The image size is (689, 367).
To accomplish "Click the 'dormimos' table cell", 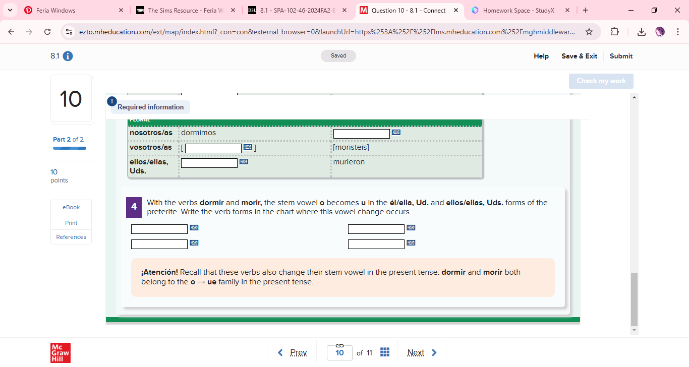I will point(255,133).
